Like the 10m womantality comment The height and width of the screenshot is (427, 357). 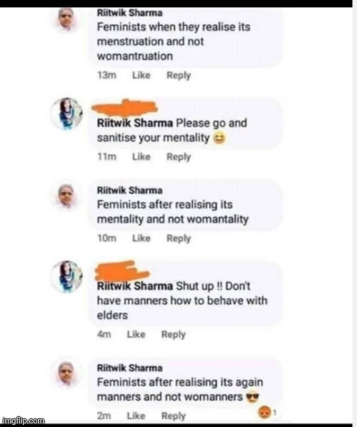click(x=141, y=238)
